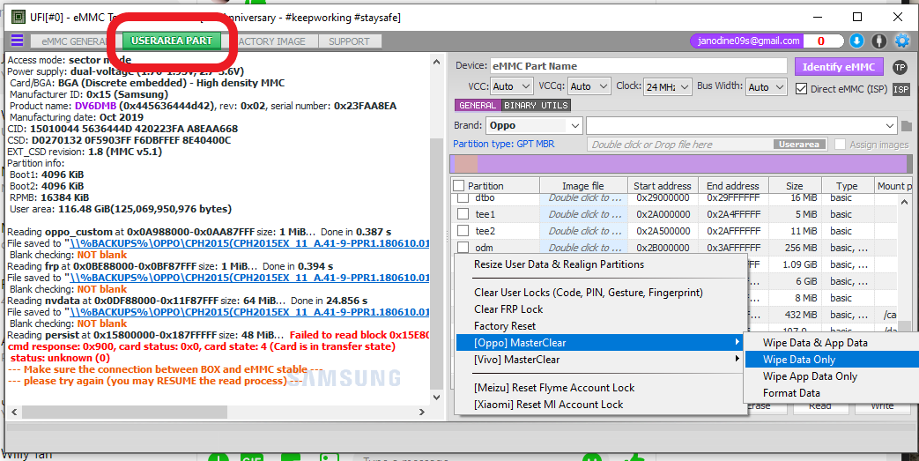Click the Start address column header

point(663,186)
